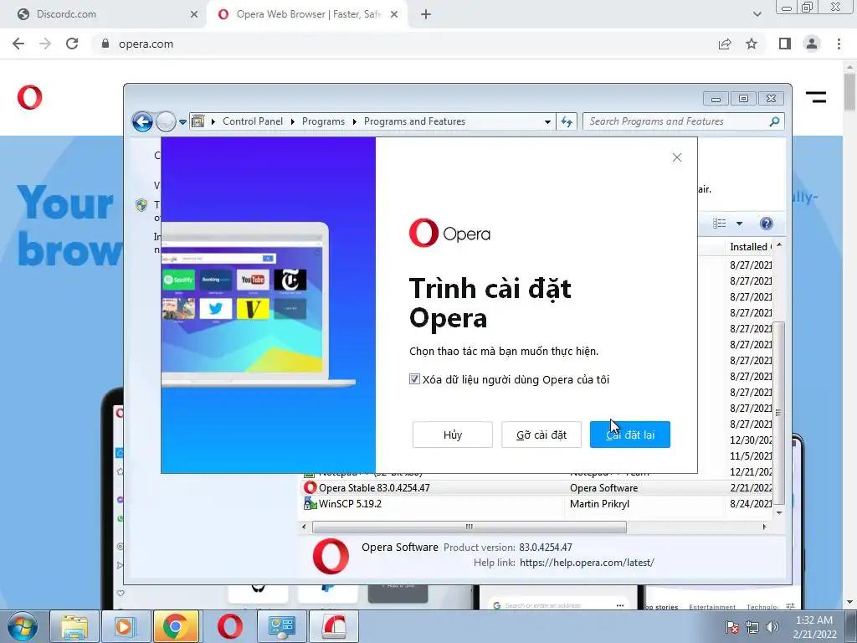Viewport: 857px width, 643px height.
Task: Open the hamburger menu on opera.com page
Action: [x=816, y=97]
